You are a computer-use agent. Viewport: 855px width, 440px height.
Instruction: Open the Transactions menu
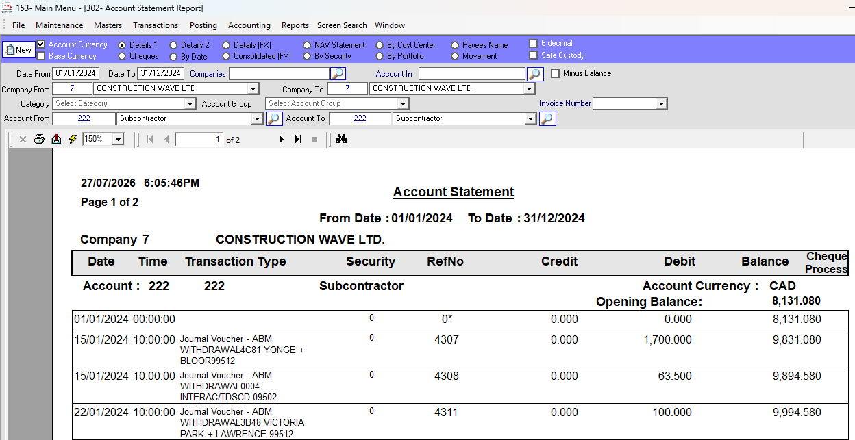156,25
